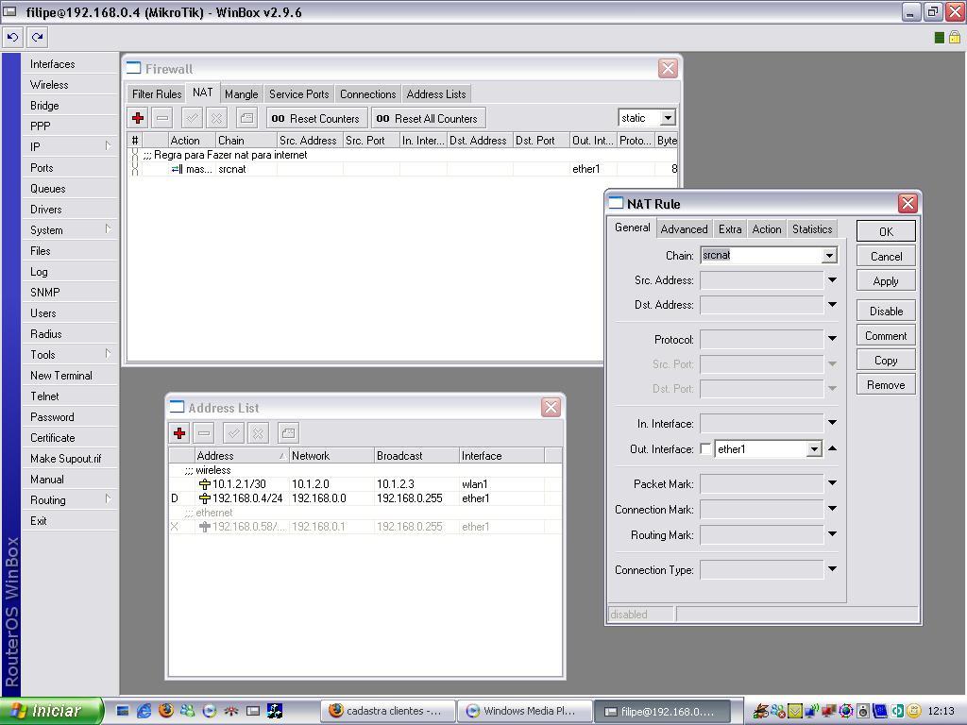Click the 192.168.0.4/24 address icon
This screenshot has width=967, height=725.
(205, 498)
